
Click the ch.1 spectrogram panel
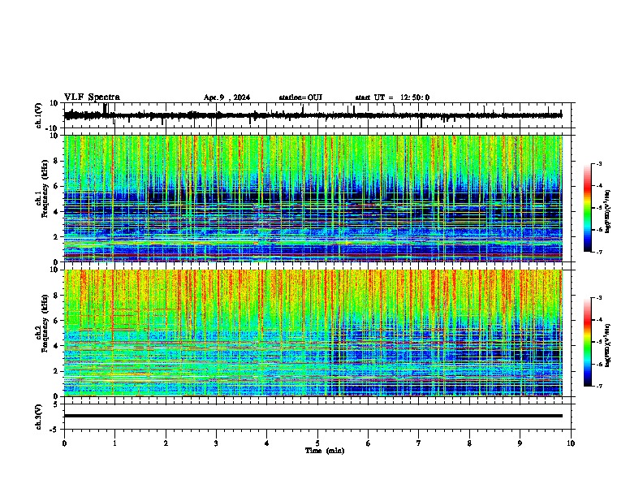point(313,198)
